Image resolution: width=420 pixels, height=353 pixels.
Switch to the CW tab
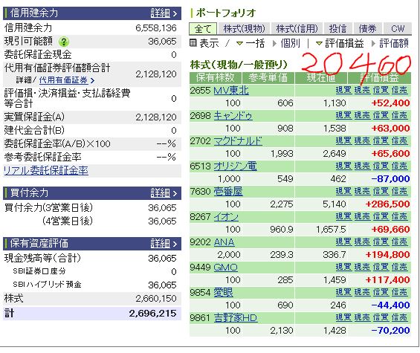tap(398, 29)
